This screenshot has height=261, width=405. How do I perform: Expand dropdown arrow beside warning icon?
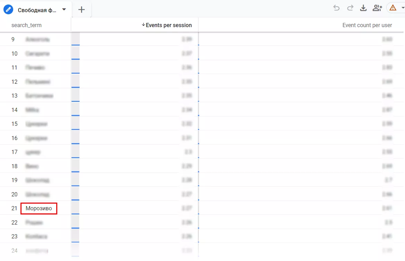pos(403,8)
